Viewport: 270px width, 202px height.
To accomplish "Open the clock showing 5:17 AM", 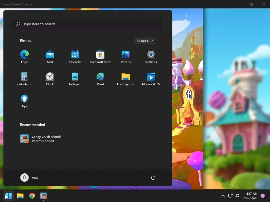I will [x=250, y=196].
